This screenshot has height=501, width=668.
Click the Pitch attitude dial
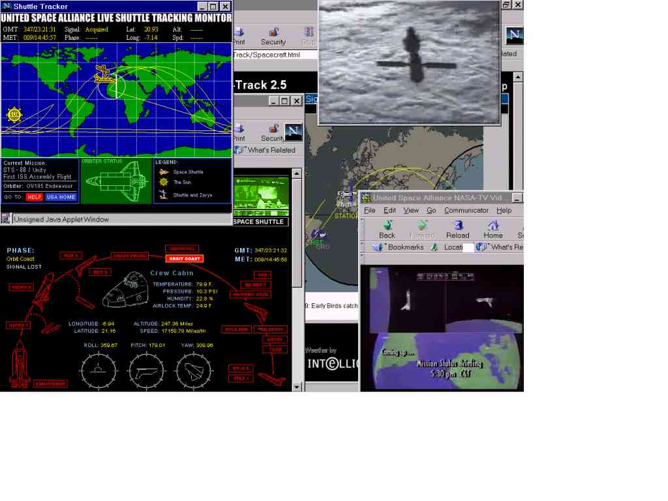(146, 371)
